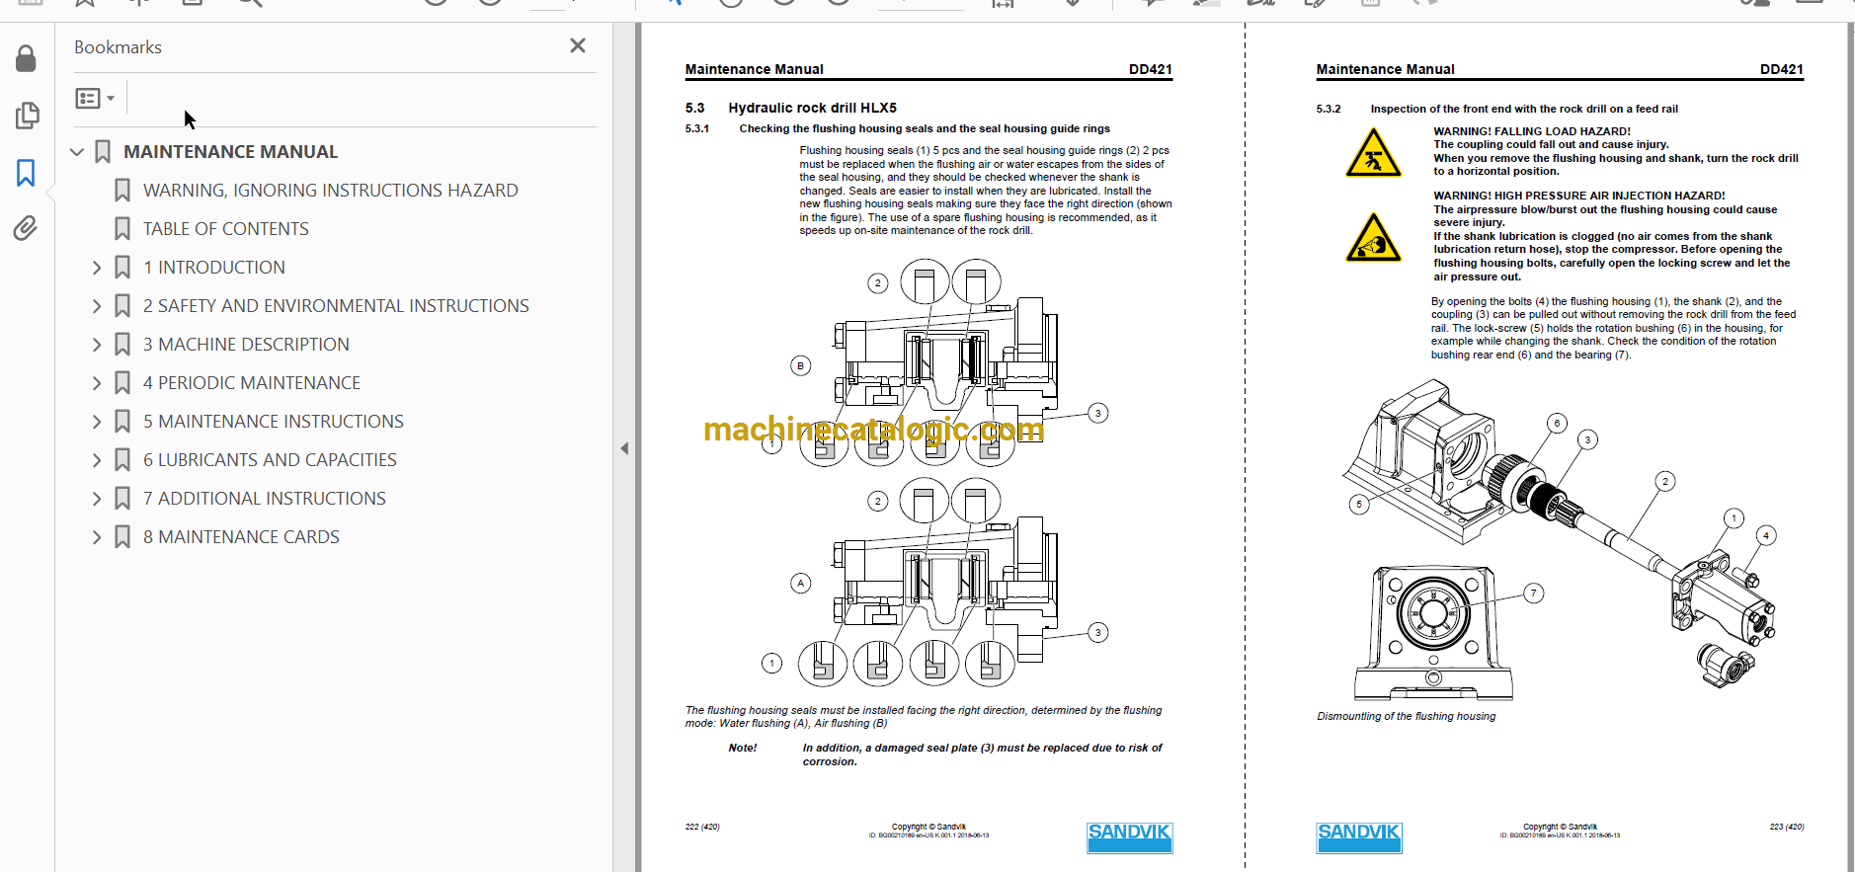
Task: Open the 1 INTRODUCTION bookmark label
Action: pos(213,268)
